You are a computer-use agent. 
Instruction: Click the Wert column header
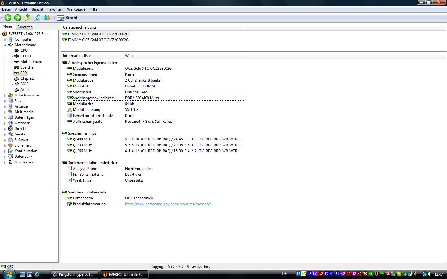pos(183,56)
